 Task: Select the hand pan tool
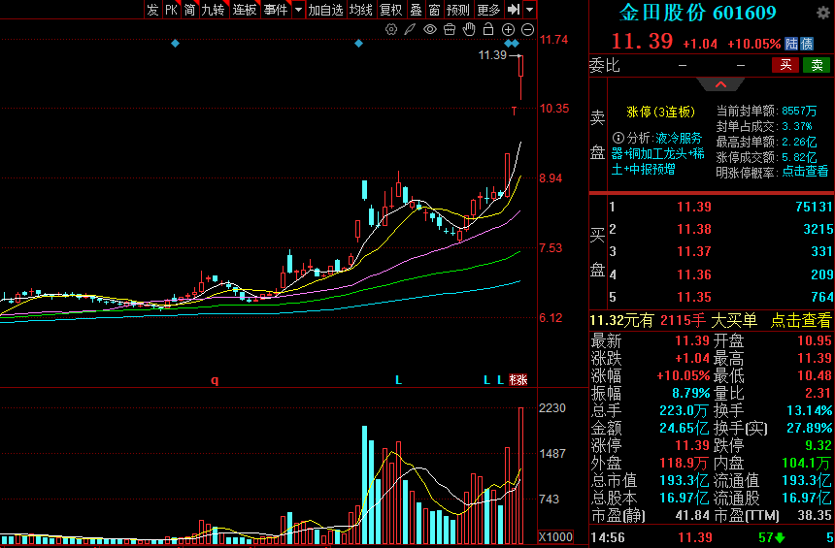click(x=469, y=30)
